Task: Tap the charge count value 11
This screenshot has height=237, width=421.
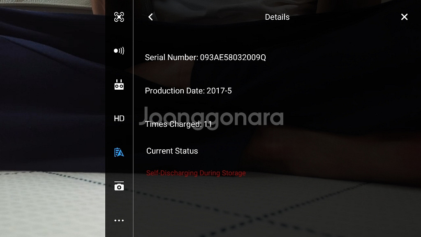Action: (x=208, y=124)
